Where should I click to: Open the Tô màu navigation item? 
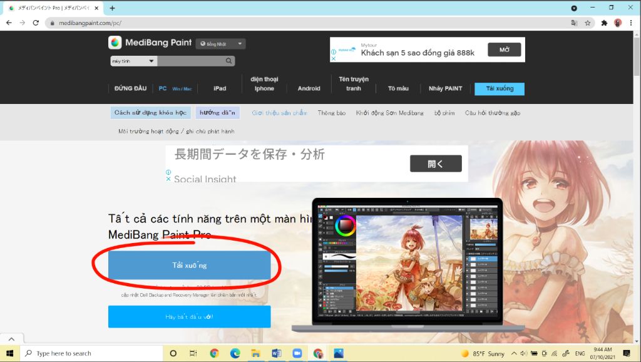[x=398, y=88]
